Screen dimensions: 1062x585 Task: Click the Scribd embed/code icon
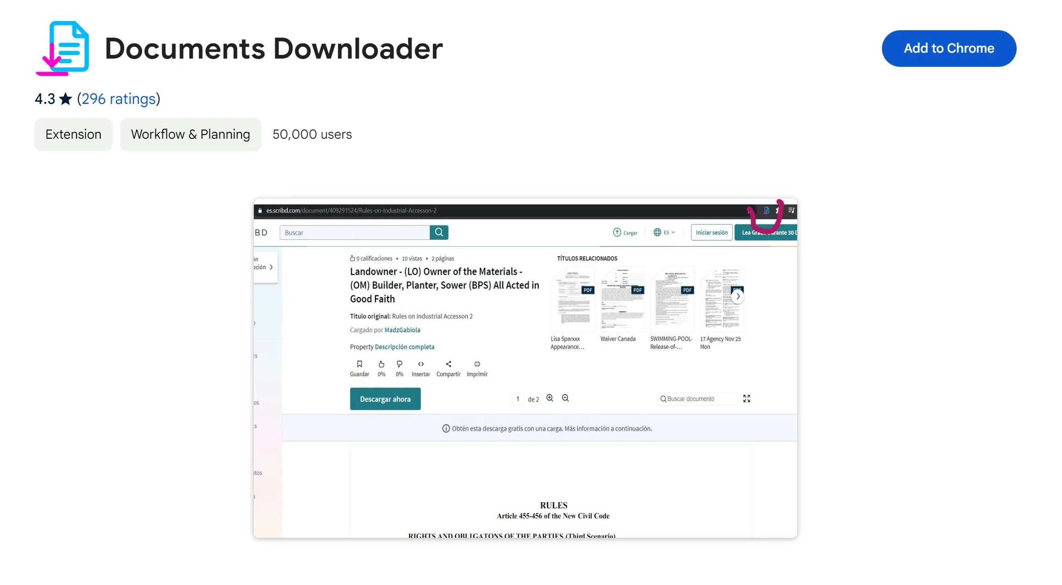tap(421, 364)
